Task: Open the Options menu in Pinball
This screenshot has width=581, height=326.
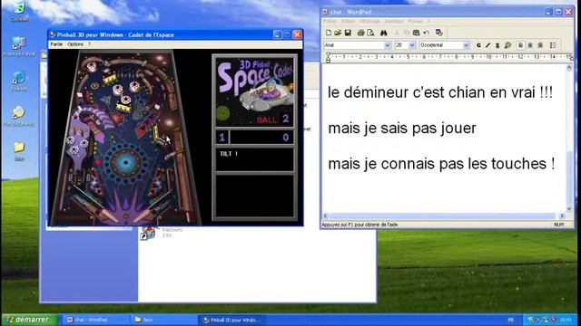Action: (75, 44)
